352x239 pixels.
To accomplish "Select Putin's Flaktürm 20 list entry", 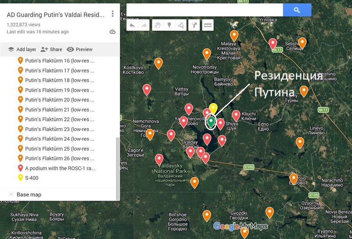I will 59,100.
